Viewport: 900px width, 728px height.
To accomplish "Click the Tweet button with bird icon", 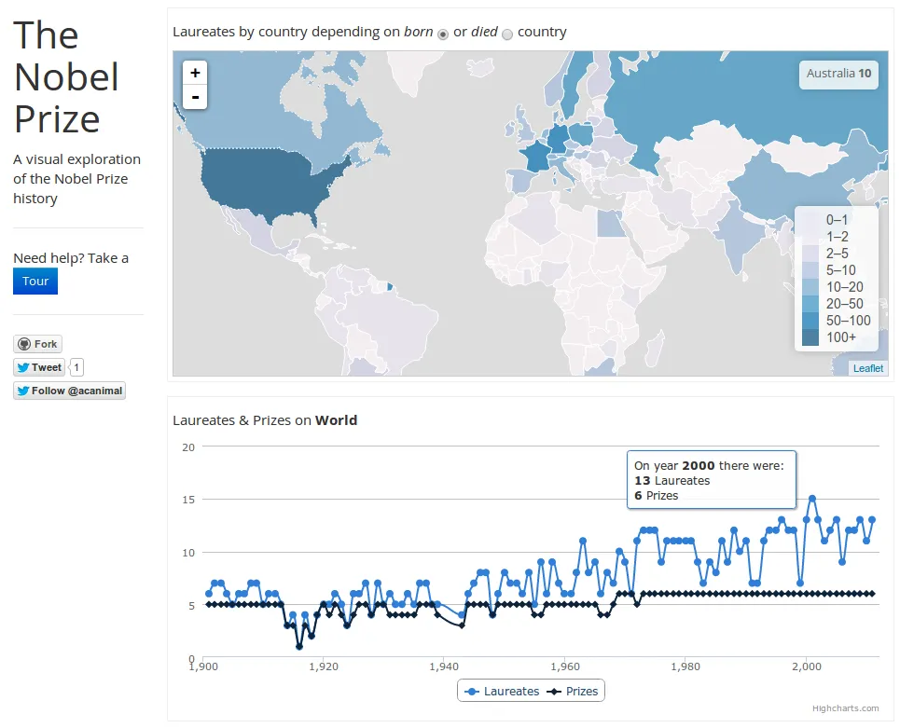I will click(39, 367).
